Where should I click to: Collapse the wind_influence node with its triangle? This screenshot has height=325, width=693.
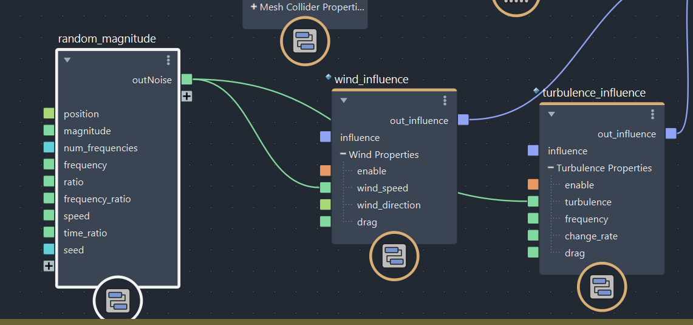tap(344, 101)
